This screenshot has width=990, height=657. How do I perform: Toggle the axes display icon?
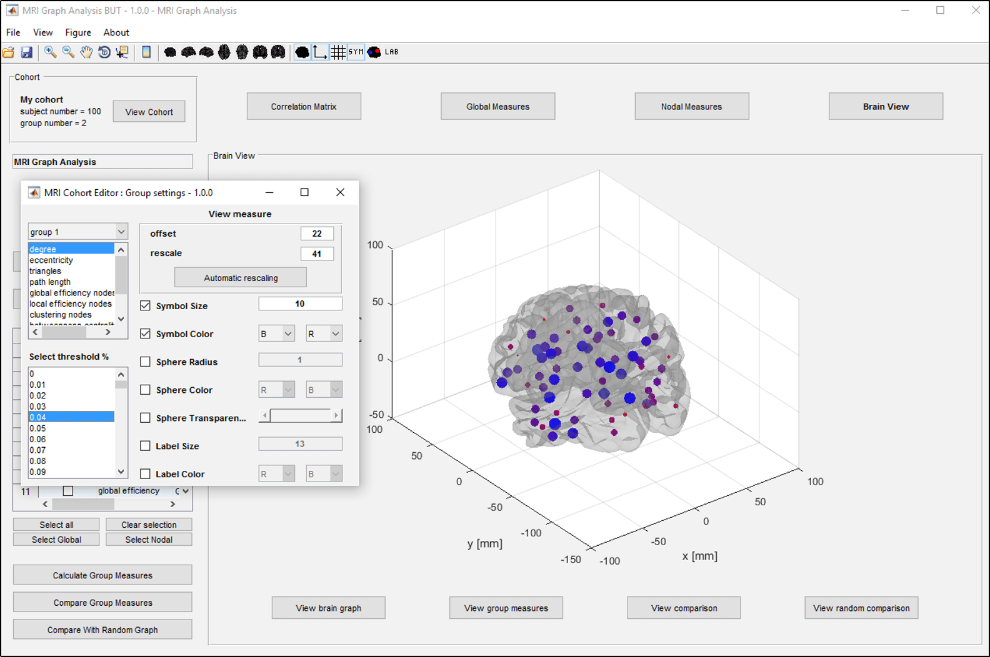click(320, 52)
